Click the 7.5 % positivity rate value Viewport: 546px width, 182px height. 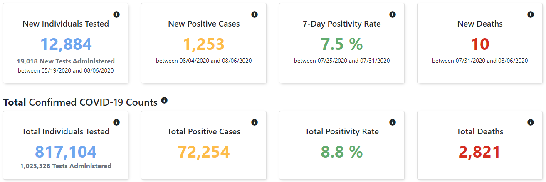[342, 44]
